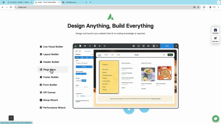Open the live chat bubble
The height and width of the screenshot is (124, 221).
coord(215,118)
